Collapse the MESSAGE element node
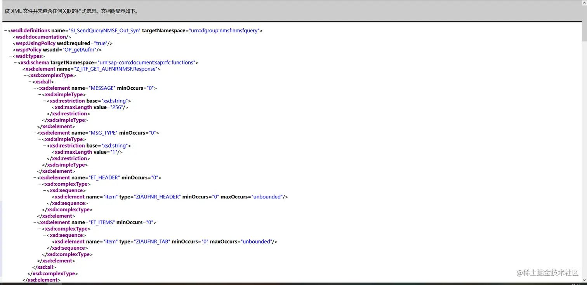The height and width of the screenshot is (285, 587). 35,88
